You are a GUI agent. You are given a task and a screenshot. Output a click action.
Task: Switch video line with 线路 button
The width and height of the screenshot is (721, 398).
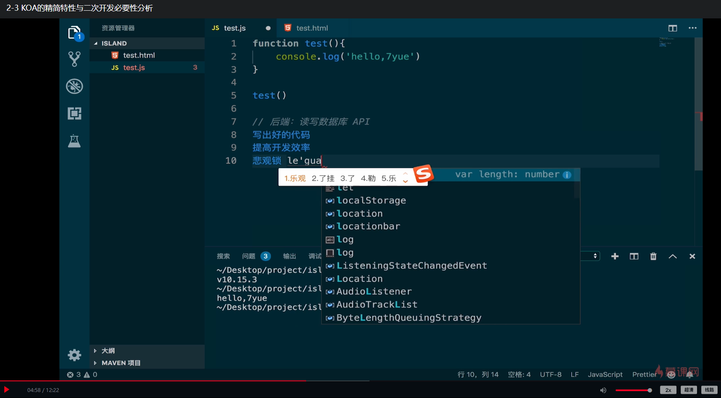click(709, 390)
